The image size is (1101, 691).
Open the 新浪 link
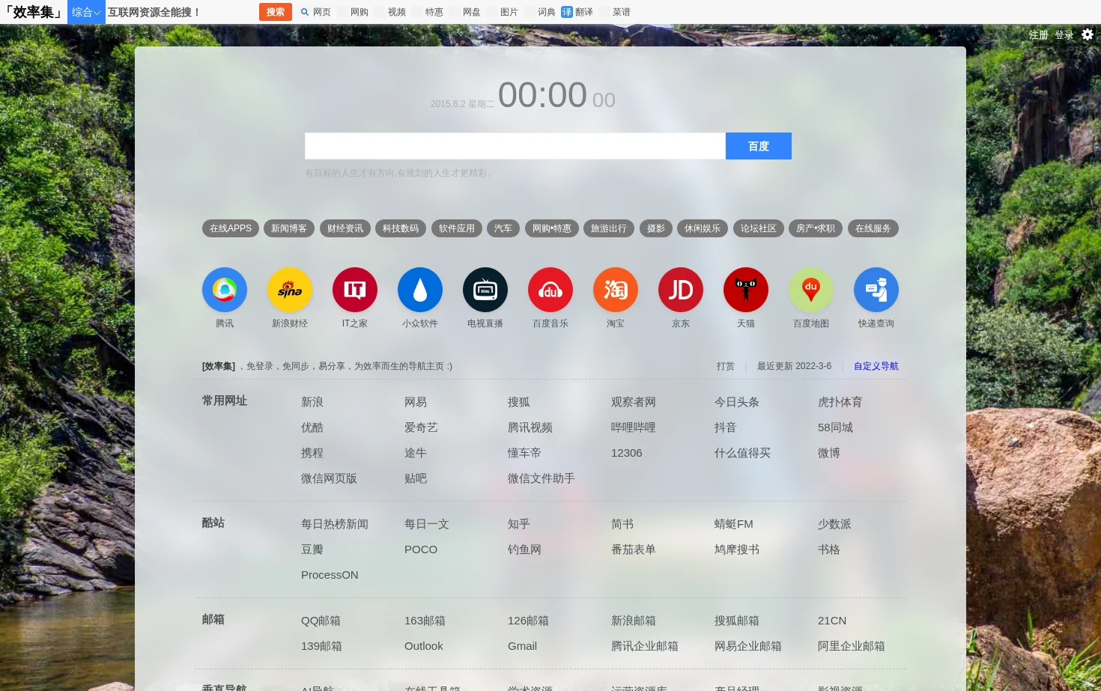point(312,402)
